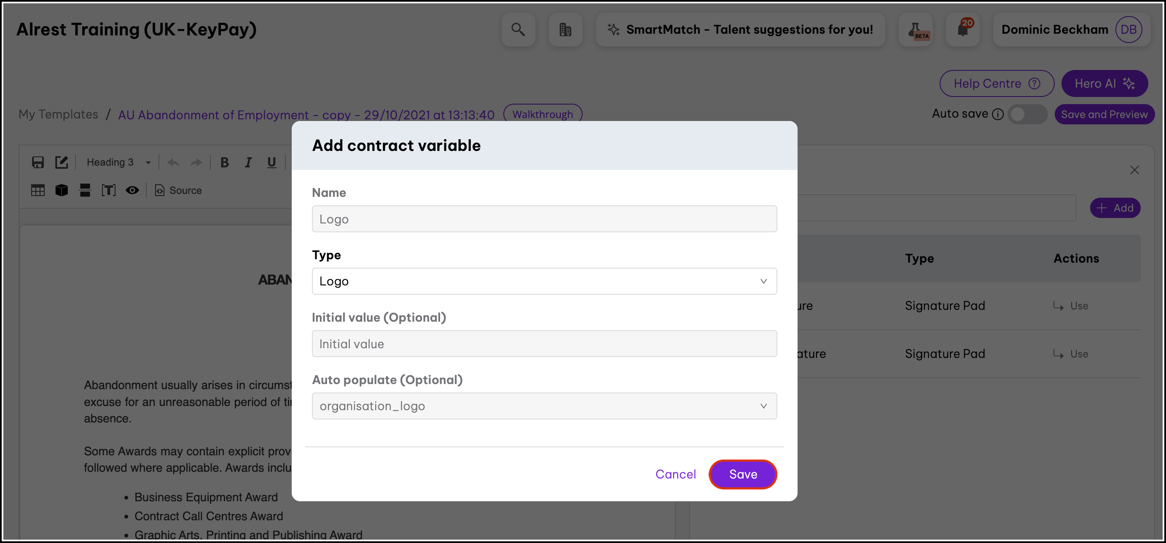Expand the Auto populate dropdown
This screenshot has height=543, width=1166.
[544, 406]
